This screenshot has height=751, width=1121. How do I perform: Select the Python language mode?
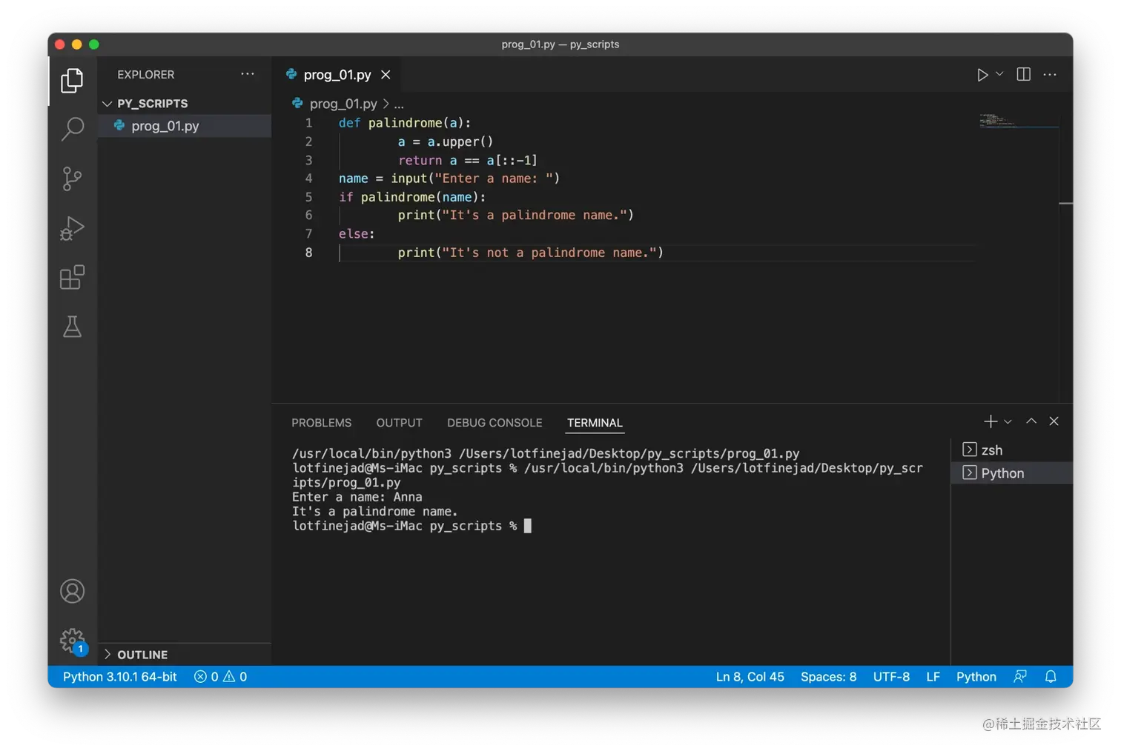pyautogui.click(x=976, y=677)
